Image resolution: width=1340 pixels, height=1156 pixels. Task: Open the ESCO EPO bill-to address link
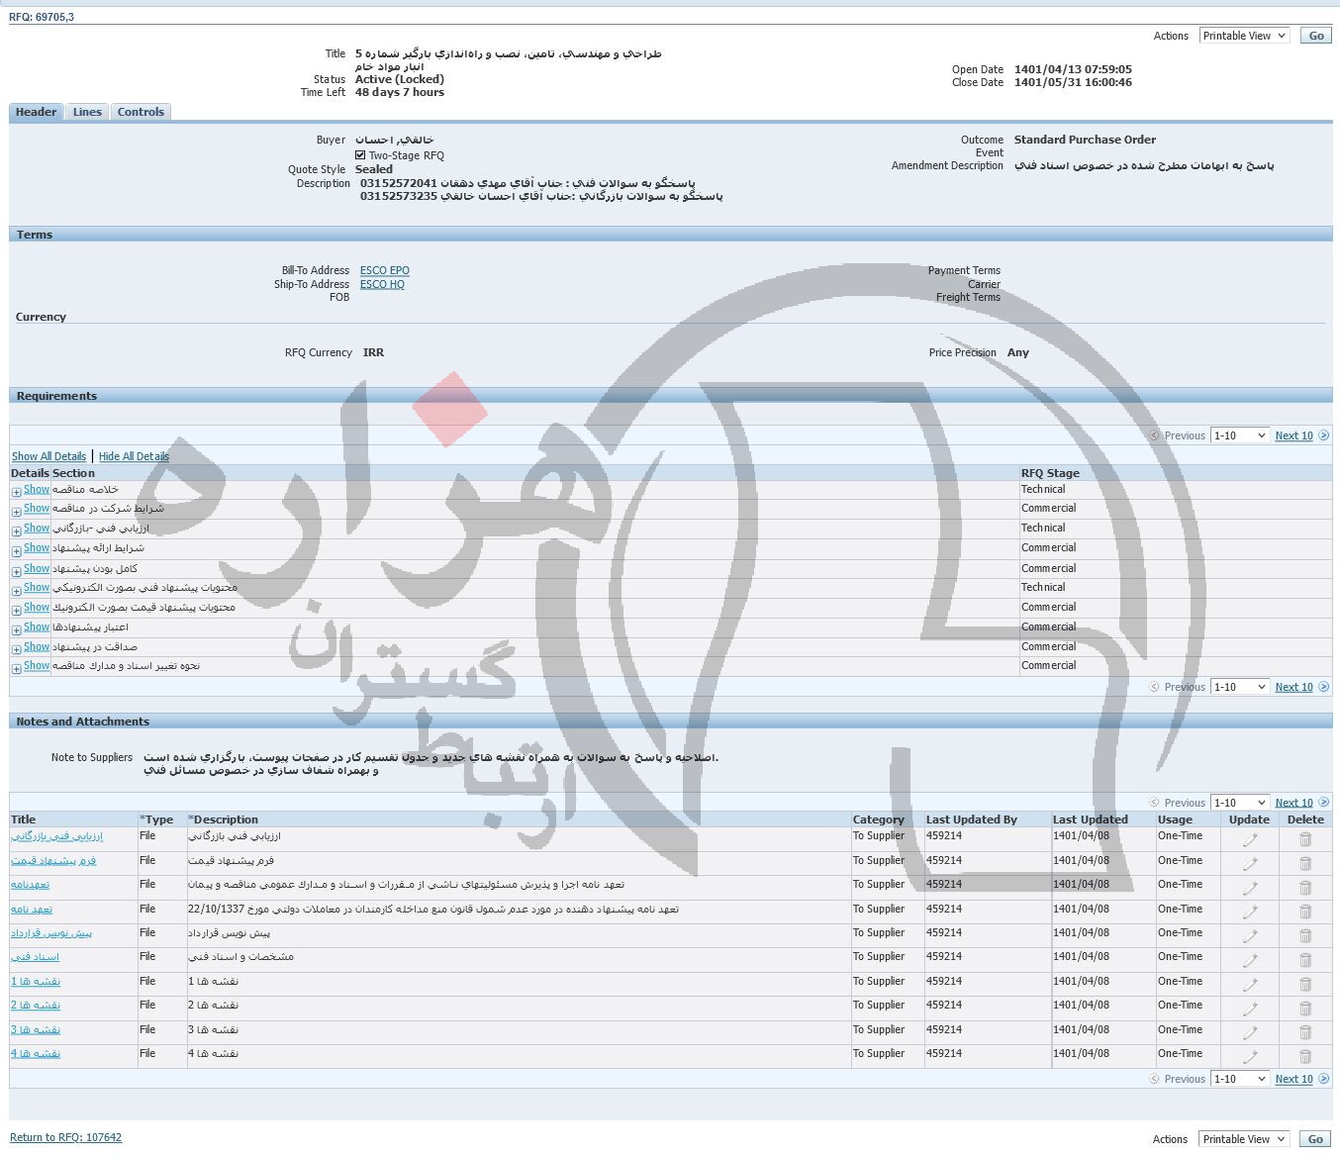pos(384,270)
